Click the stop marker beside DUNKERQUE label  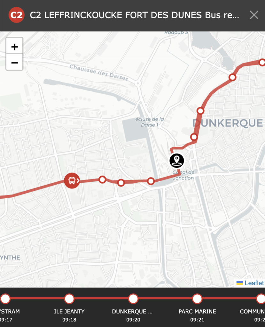tap(200, 111)
